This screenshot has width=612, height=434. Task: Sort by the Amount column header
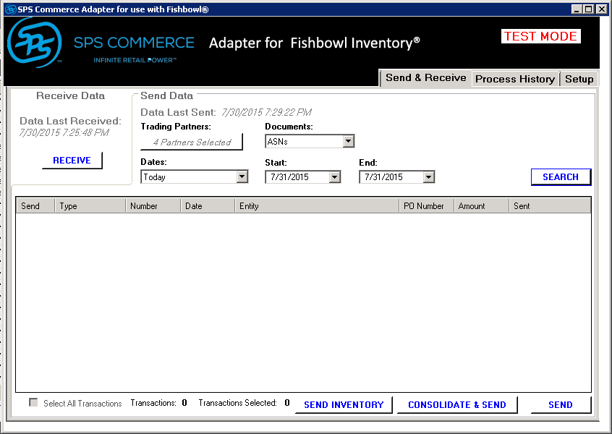tap(482, 205)
